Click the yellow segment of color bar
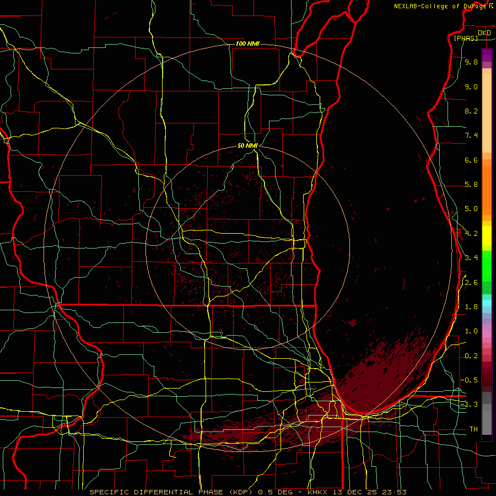 click(x=487, y=236)
